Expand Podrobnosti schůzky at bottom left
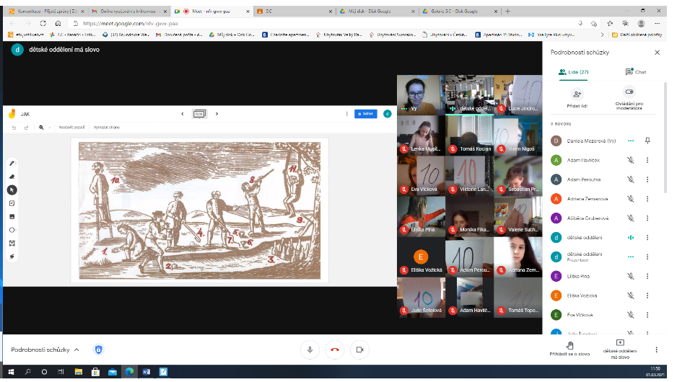 pos(45,350)
